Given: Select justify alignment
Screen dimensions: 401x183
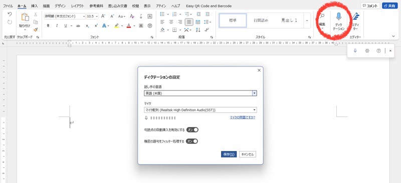Looking at the screenshot, I should click(x=189, y=22).
